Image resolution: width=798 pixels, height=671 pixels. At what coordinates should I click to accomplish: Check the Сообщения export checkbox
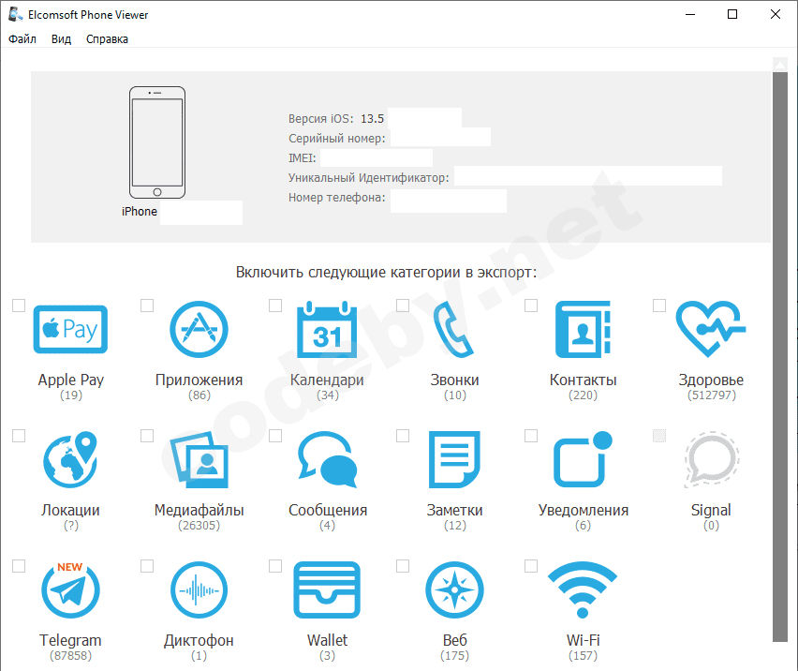[x=275, y=436]
